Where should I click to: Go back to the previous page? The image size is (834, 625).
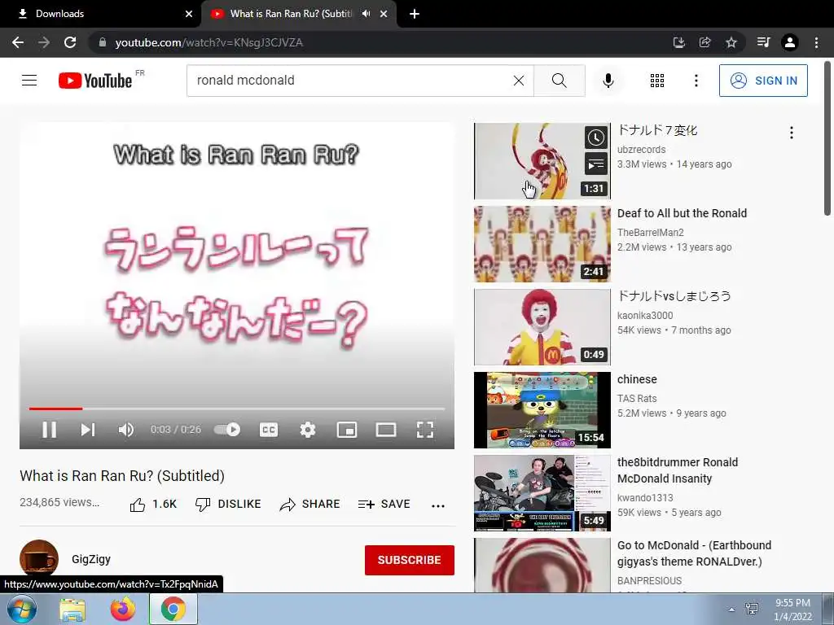click(x=18, y=42)
